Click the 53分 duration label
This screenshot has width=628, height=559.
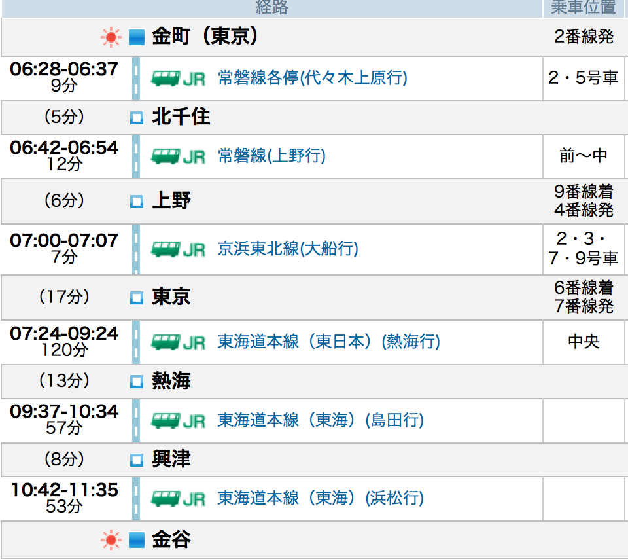(65, 506)
